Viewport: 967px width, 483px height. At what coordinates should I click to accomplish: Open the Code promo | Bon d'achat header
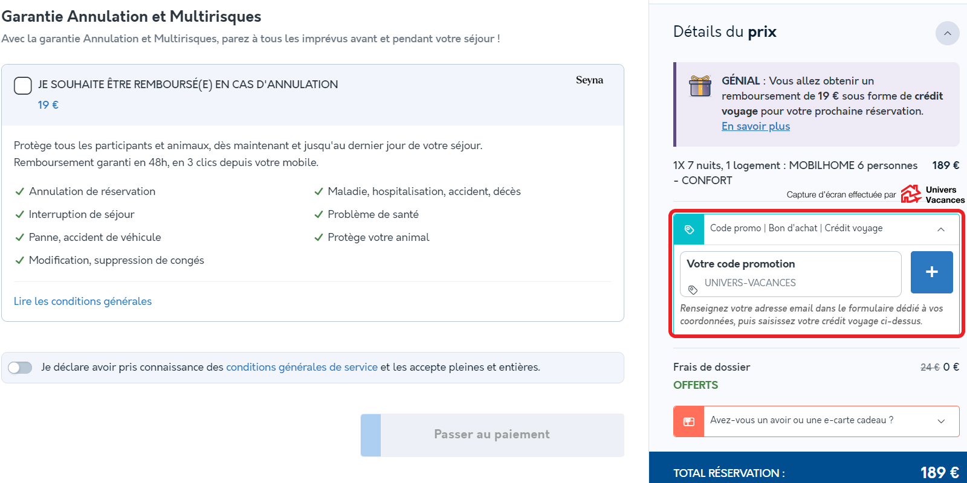point(796,228)
